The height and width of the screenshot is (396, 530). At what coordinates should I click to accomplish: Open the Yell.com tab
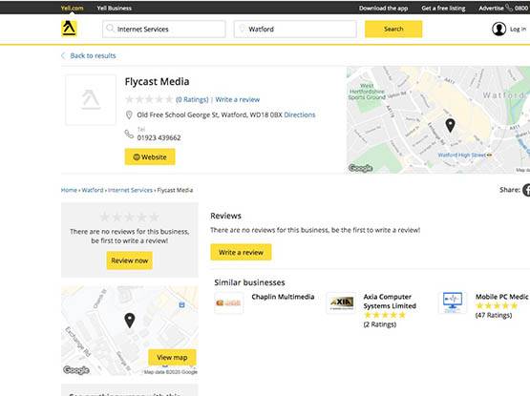click(72, 8)
